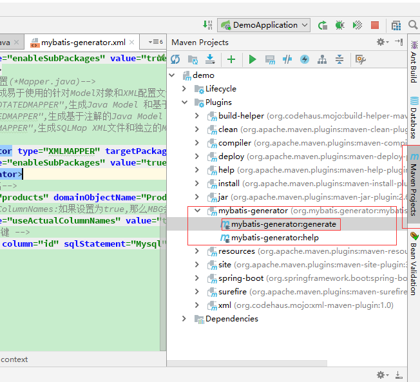Viewport: 420px width, 382px height.
Task: Click the green plus Add Maven Projects icon
Action: click(231, 59)
